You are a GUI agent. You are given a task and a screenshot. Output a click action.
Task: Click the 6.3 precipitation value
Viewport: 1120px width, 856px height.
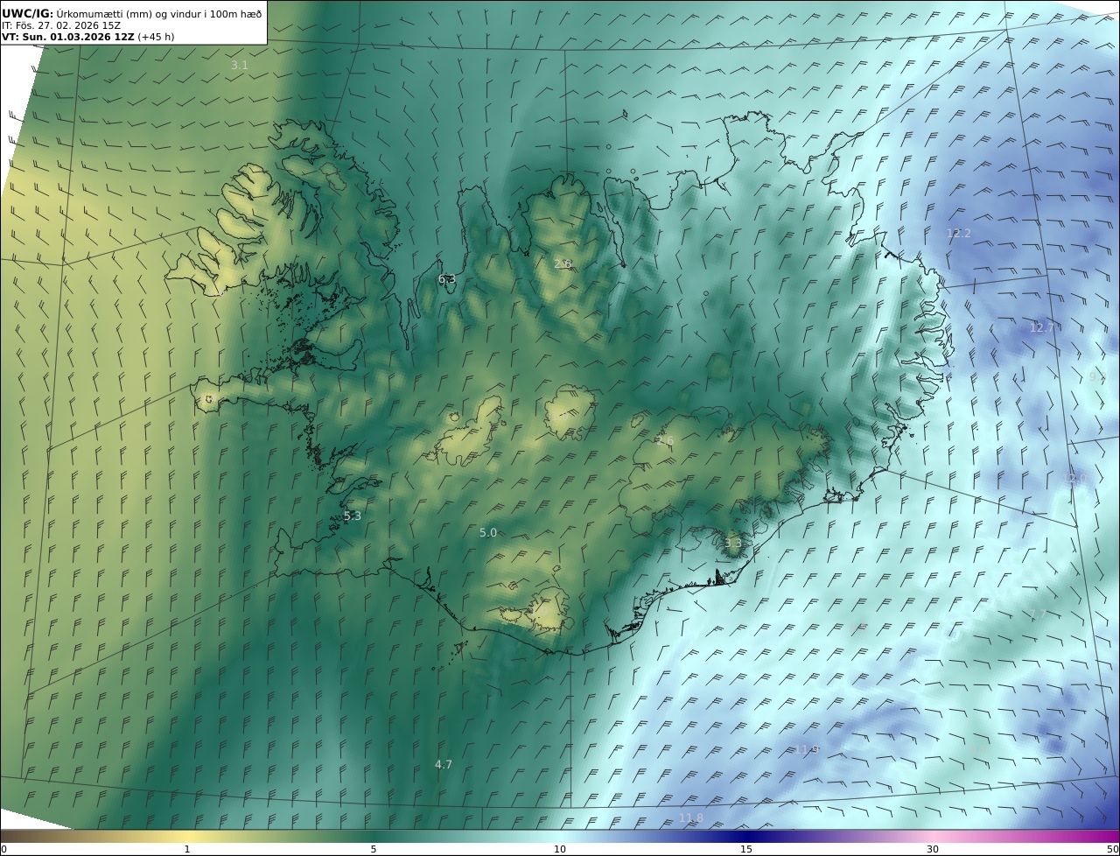pos(447,279)
